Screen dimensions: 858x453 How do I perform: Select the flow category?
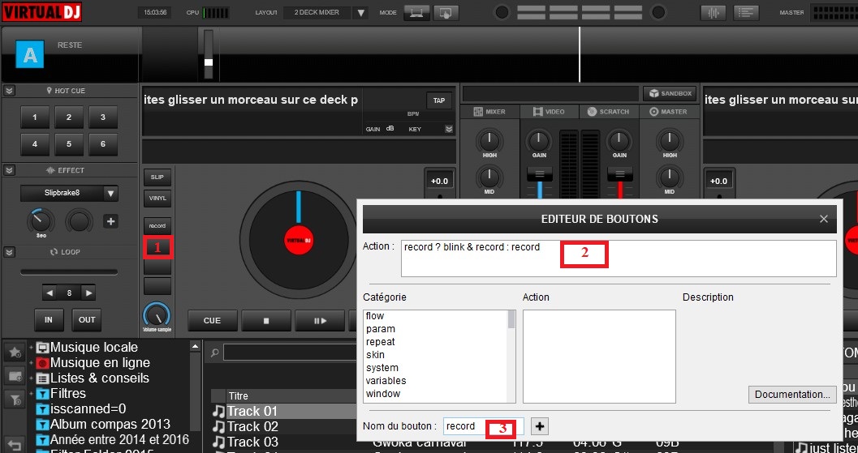click(x=375, y=316)
